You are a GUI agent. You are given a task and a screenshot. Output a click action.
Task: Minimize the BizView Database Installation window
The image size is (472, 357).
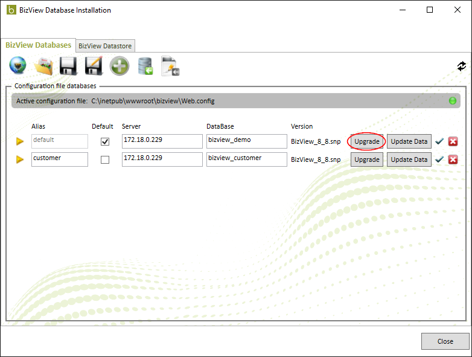(403, 10)
